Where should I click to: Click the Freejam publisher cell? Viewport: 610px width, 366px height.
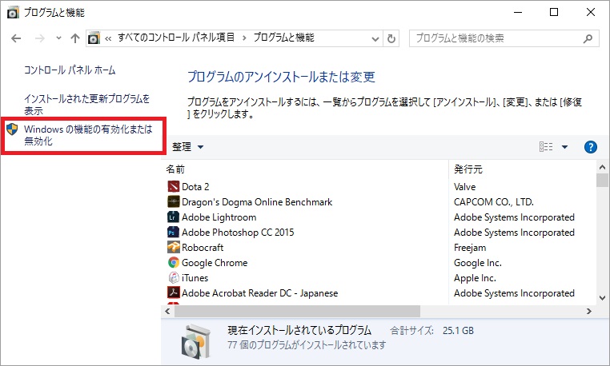pyautogui.click(x=470, y=248)
